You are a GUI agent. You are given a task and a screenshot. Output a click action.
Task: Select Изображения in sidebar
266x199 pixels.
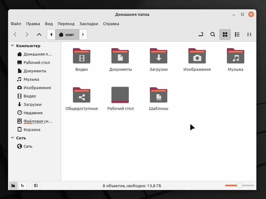click(34, 88)
